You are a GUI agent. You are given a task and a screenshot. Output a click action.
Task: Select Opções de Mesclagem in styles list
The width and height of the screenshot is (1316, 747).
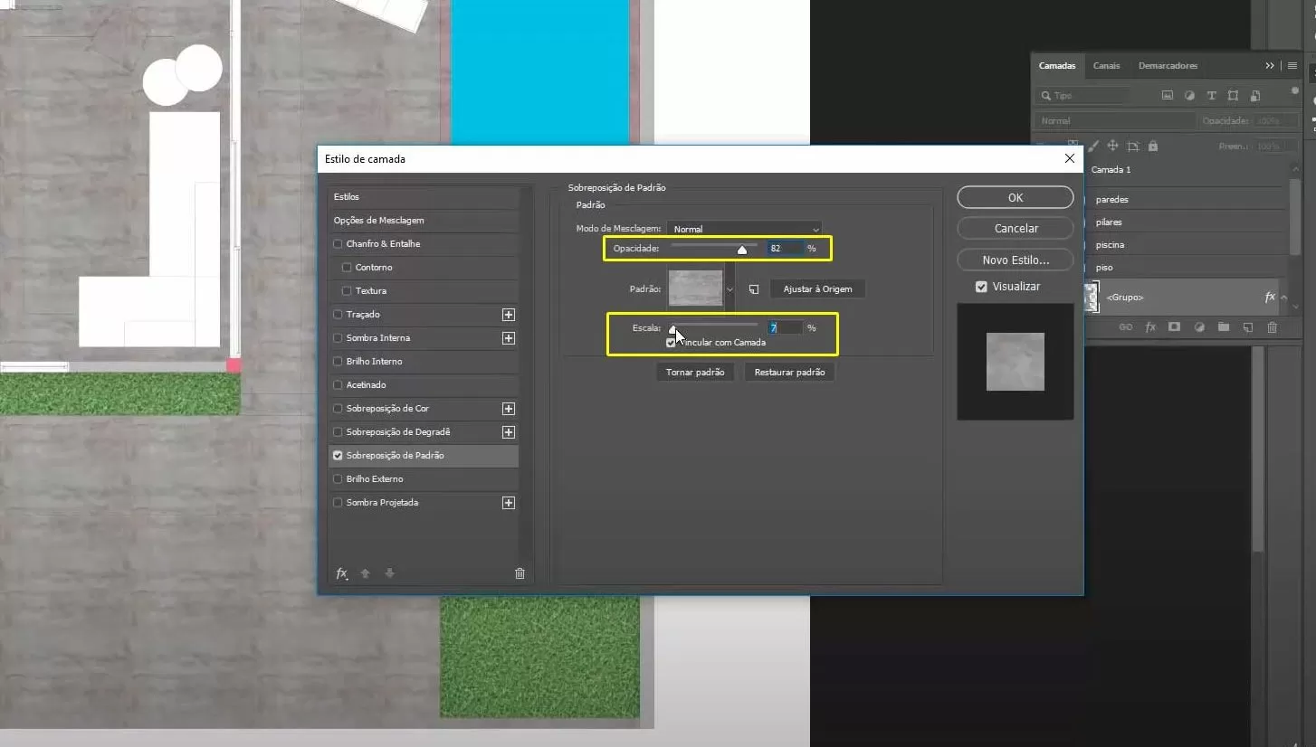tap(378, 221)
